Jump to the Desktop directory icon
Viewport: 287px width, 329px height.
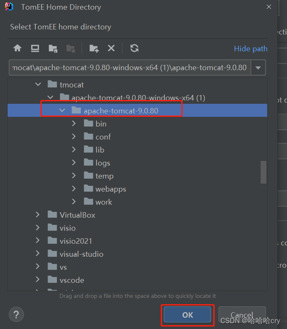tap(35, 48)
